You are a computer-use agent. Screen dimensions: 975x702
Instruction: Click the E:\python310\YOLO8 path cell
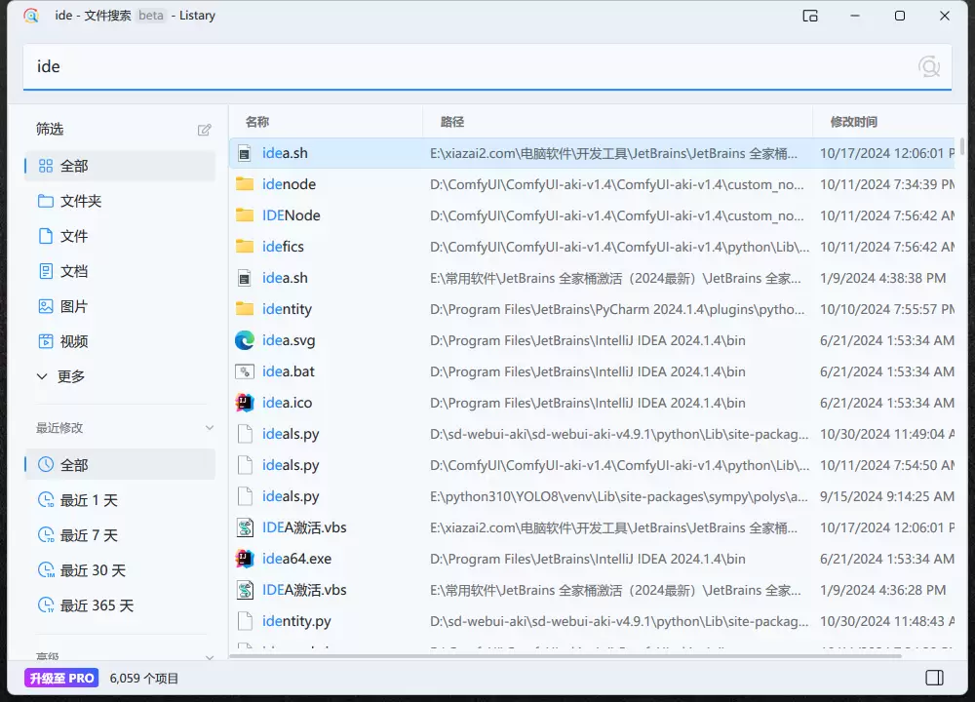pyautogui.click(x=619, y=496)
